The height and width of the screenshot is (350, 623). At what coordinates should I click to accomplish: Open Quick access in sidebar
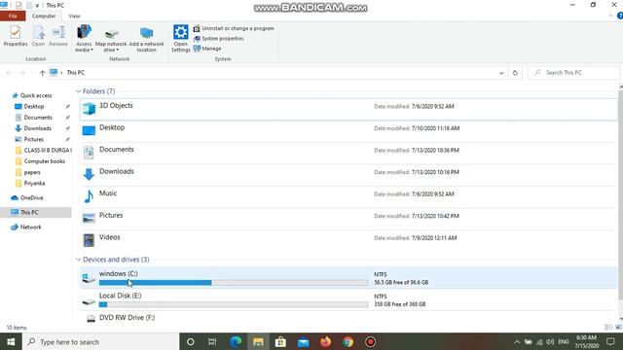[36, 95]
